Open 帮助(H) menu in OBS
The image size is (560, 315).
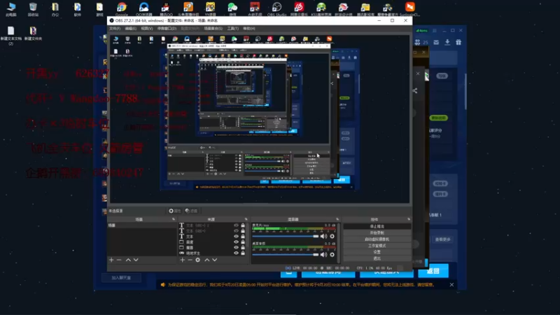point(249,29)
